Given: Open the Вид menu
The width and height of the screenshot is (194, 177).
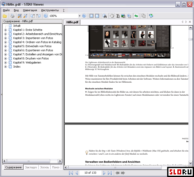Looking at the screenshot, I should pos(16,10).
